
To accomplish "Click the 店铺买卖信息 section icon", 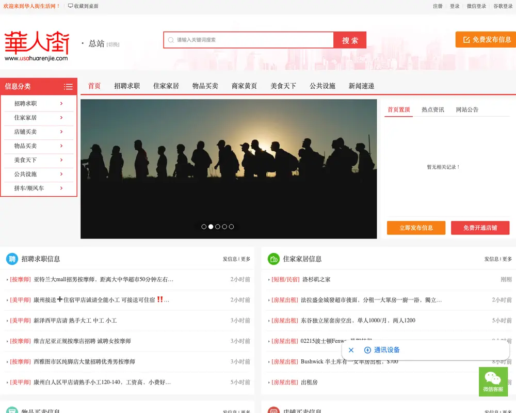I will pyautogui.click(x=273, y=410).
